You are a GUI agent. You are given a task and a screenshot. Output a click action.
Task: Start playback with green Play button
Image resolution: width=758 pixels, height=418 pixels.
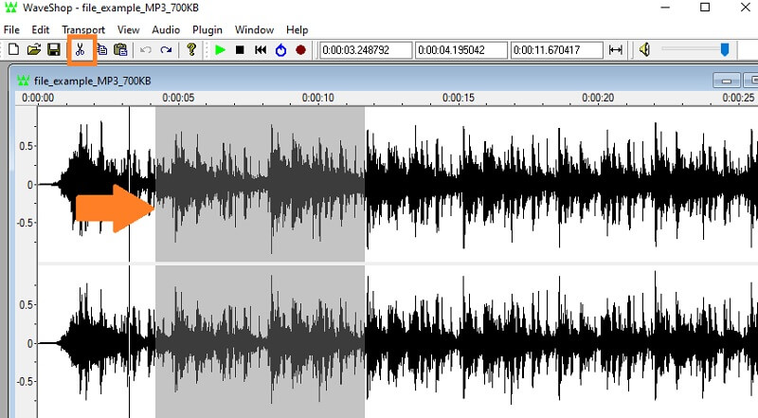pyautogui.click(x=220, y=49)
